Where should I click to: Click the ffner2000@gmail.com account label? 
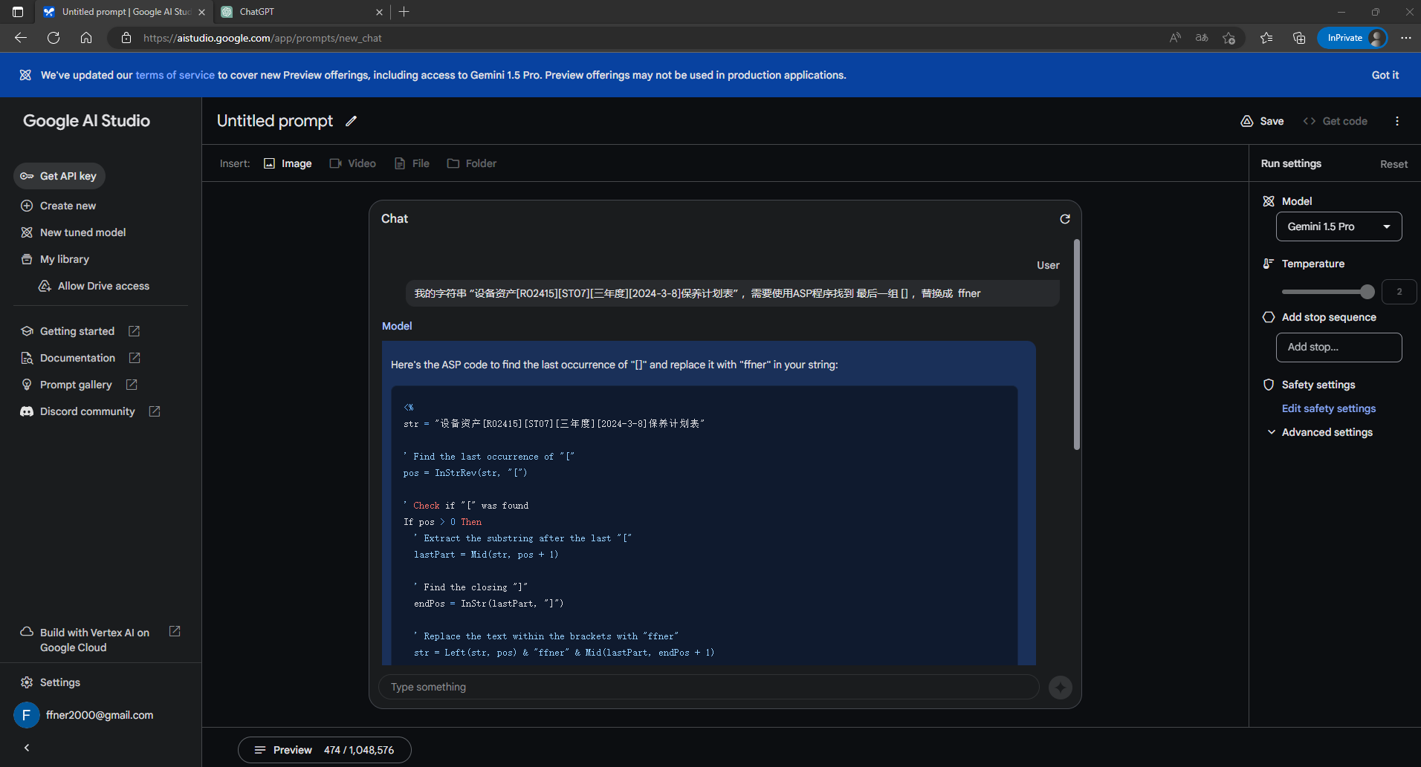(x=100, y=715)
